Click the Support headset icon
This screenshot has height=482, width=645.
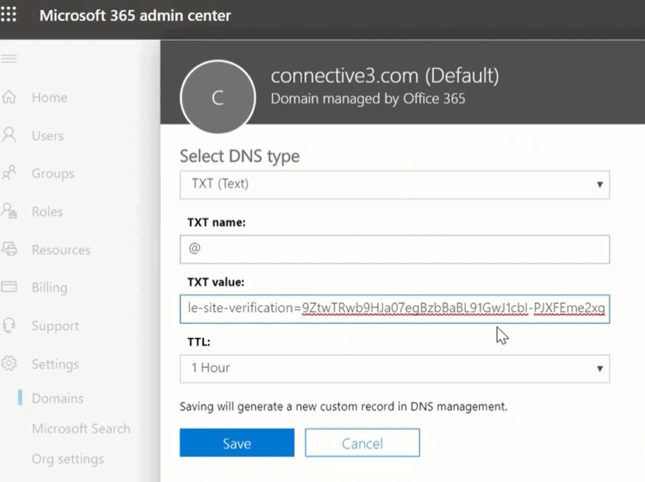coord(10,325)
